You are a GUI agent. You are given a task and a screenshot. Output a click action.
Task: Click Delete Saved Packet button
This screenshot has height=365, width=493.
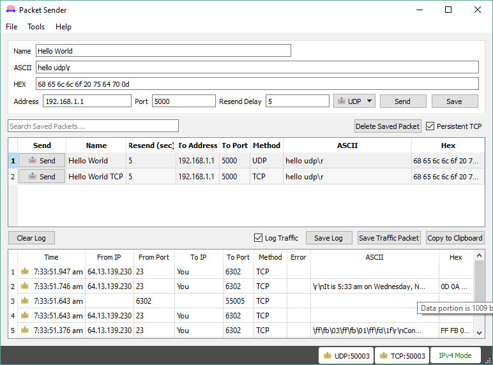click(x=388, y=126)
